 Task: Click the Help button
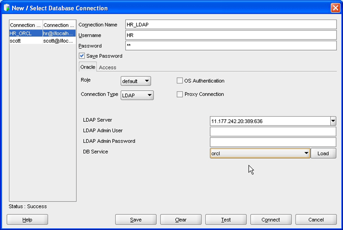pos(27,219)
